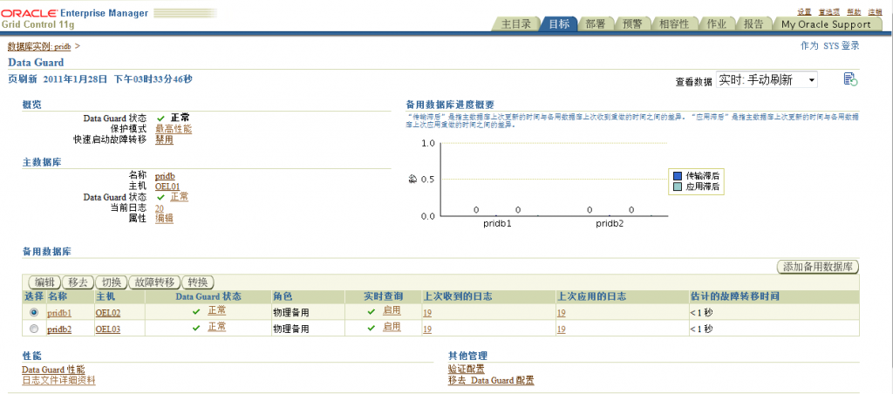The height and width of the screenshot is (394, 893).
Task: Click the 应用滞后 teal legend swatch
Action: (x=678, y=187)
